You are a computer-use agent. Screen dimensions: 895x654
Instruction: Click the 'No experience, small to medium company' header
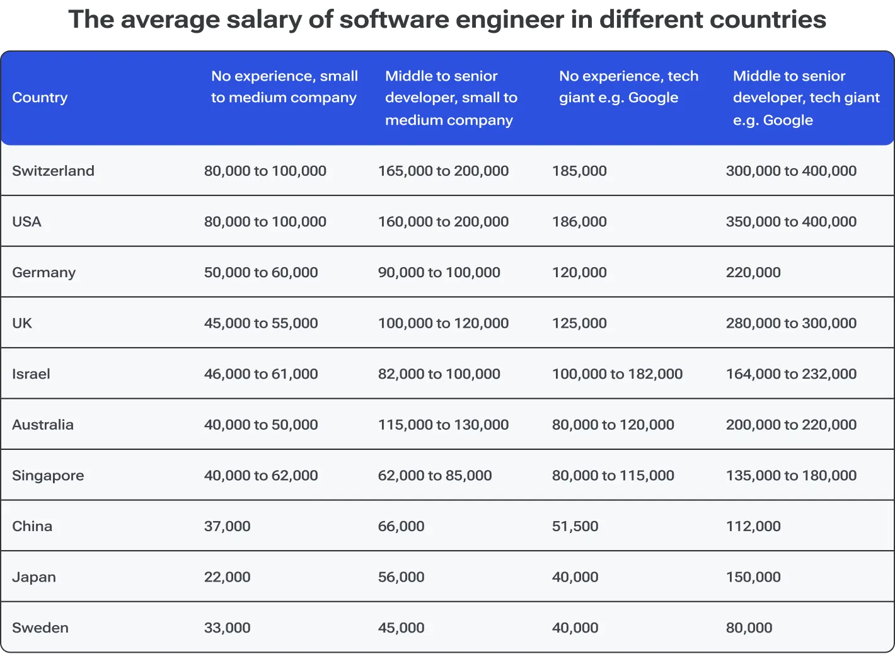pos(284,86)
